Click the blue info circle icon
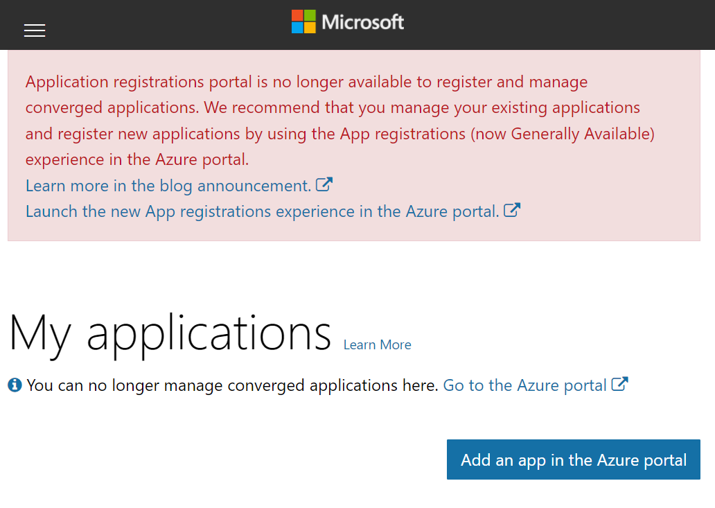Screen dimensions: 715x508 (x=15, y=385)
